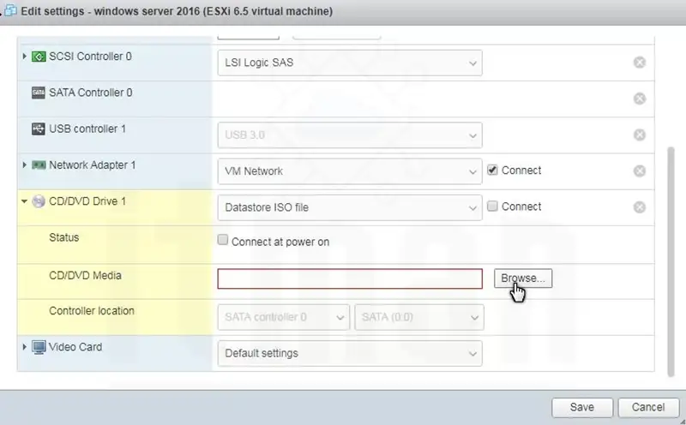Screen dimensions: 686x425
Task: Remove CD/DVD Drive 1 with its X icon
Action: point(639,207)
